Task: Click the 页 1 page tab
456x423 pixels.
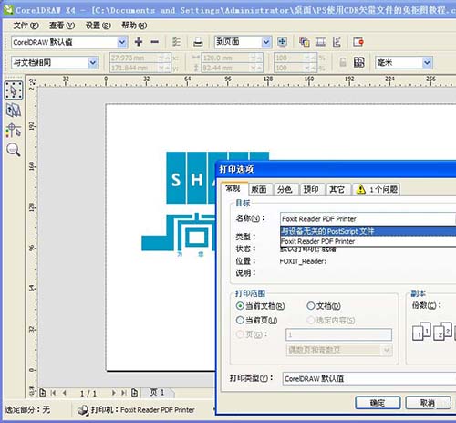Action: [x=158, y=393]
